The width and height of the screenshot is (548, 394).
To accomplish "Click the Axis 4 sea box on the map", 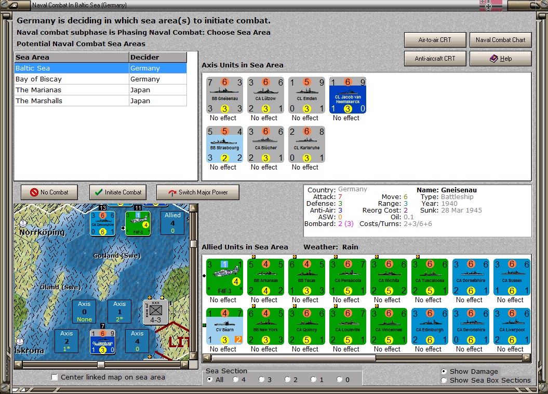I will 137,341.
